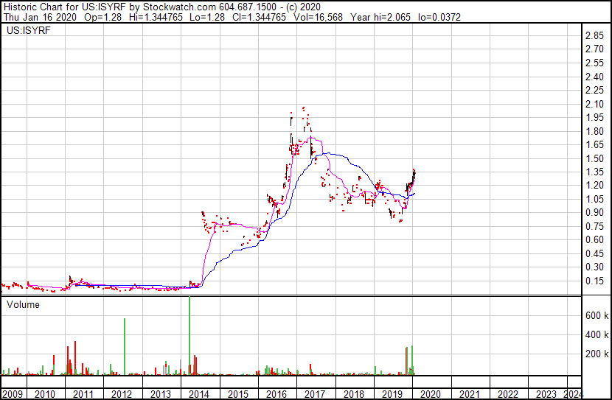Click the 0.15 price axis label
This screenshot has height=400, width=612.
(x=594, y=281)
